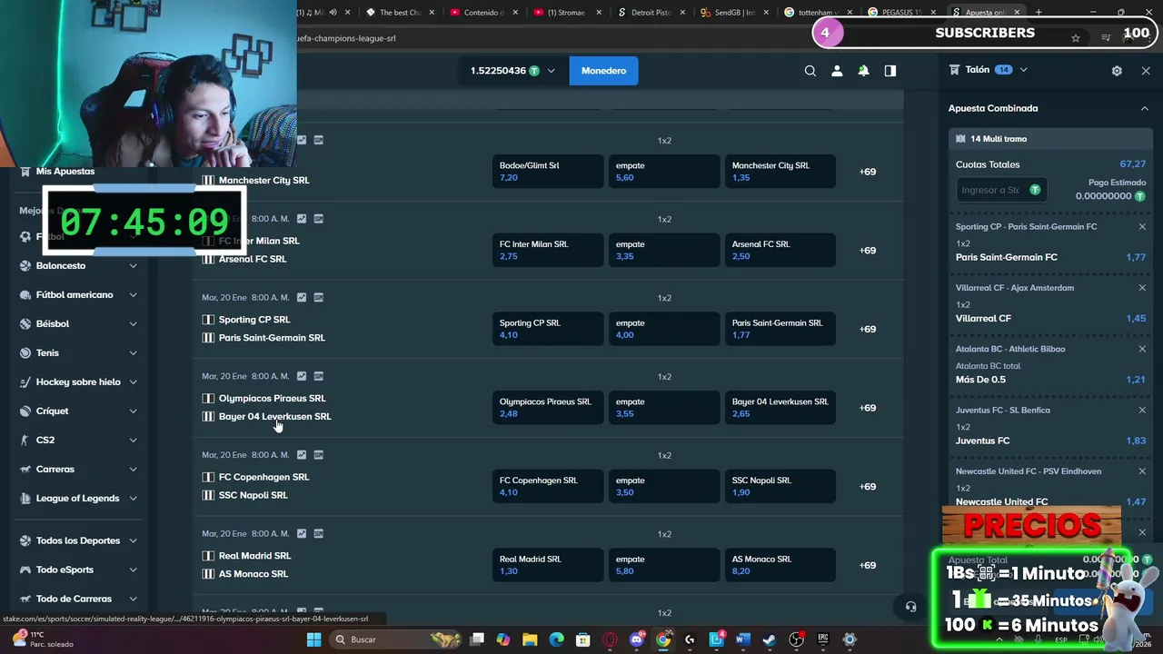This screenshot has width=1163, height=654.
Task: Toggle the side panel layout icon
Action: [x=890, y=71]
